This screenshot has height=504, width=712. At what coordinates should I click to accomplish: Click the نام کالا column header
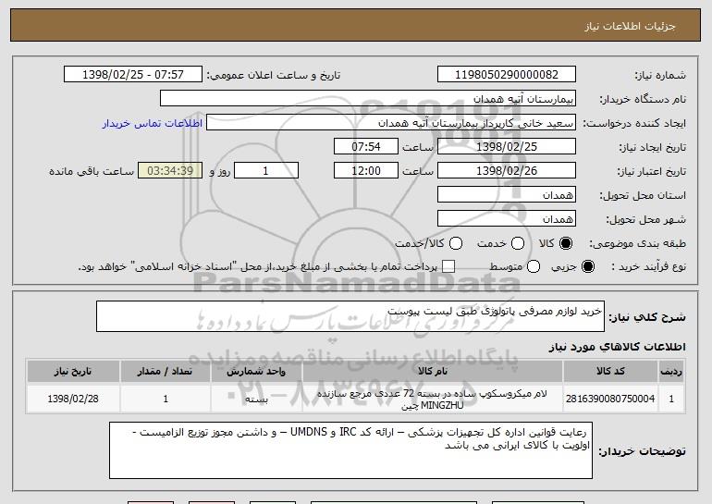(433, 372)
